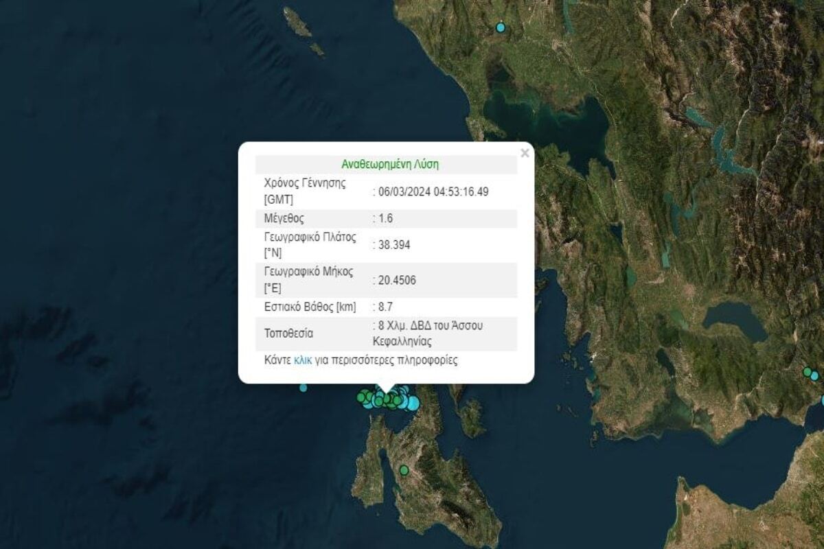
Task: Close the earthquake info popup
Action: (x=525, y=153)
